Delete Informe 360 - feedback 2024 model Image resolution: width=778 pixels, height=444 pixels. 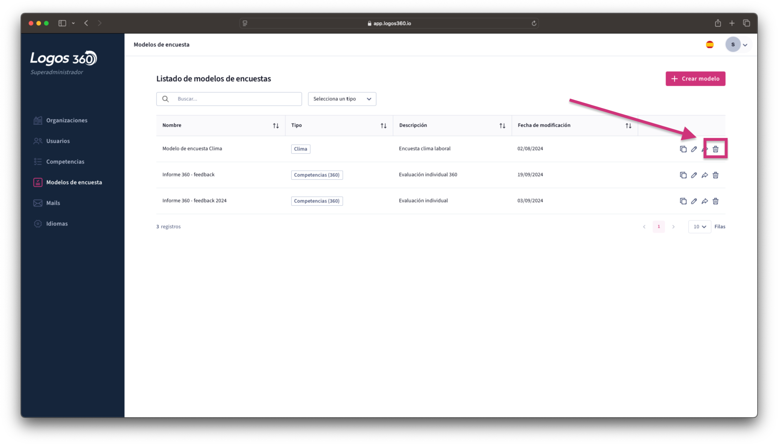click(x=716, y=201)
